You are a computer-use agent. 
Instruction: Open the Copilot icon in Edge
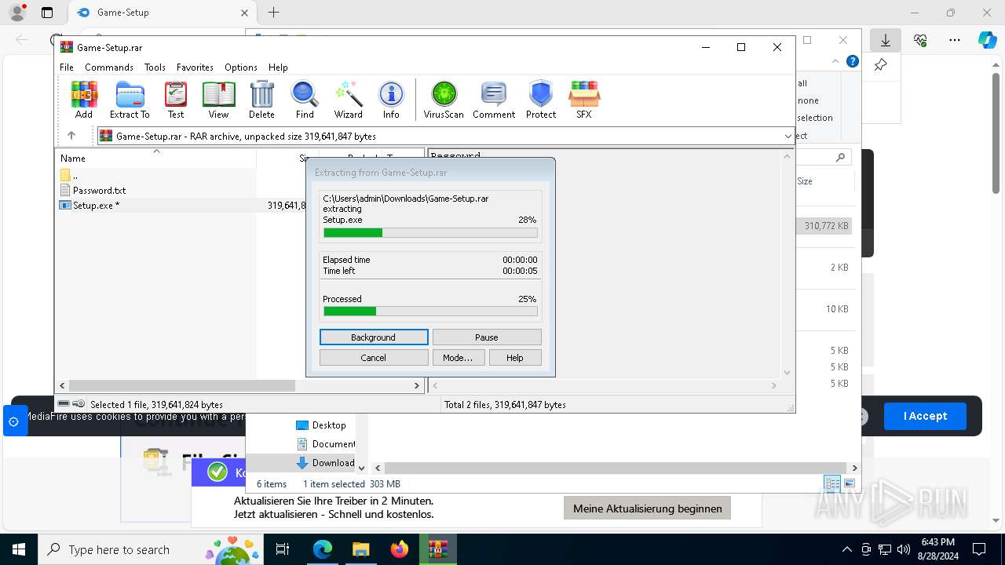click(x=987, y=40)
